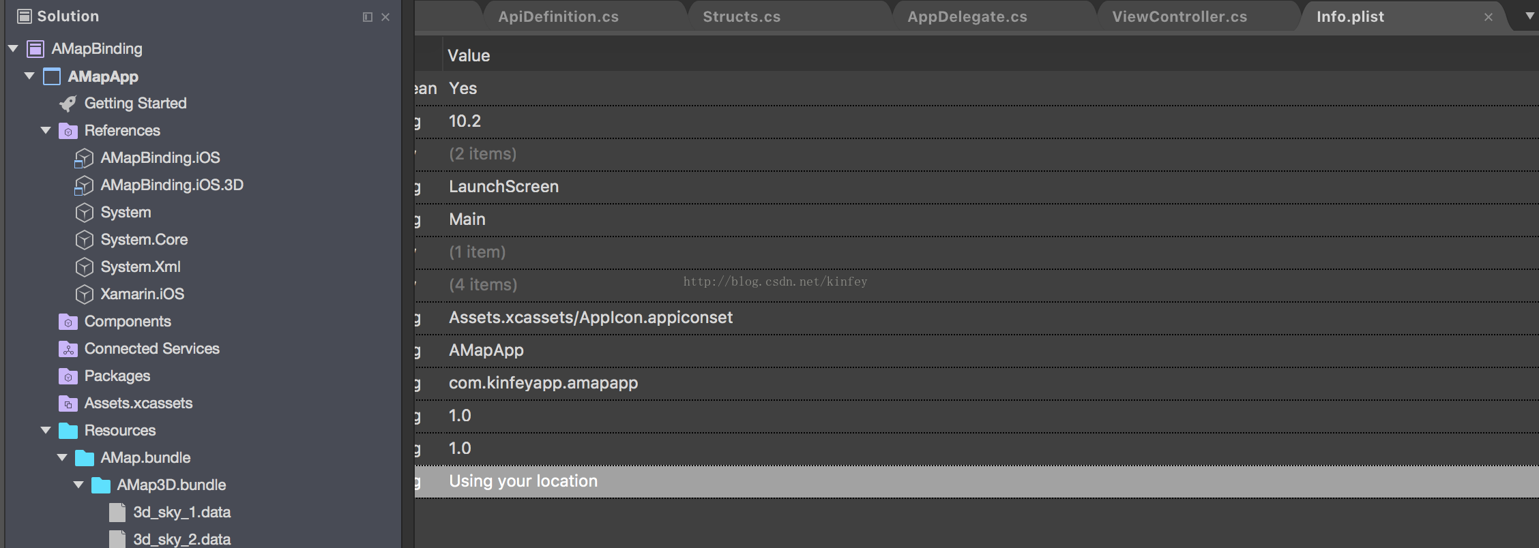Click the 3d_sky_2.data file icon
Image resolution: width=1539 pixels, height=548 pixels.
coord(117,539)
